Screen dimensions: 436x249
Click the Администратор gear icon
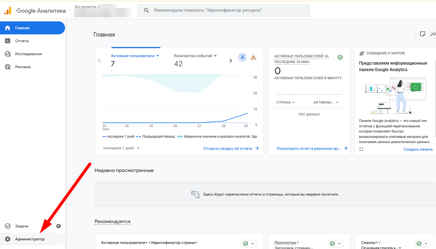[8, 239]
